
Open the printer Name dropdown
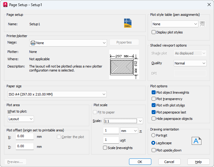[68, 43]
